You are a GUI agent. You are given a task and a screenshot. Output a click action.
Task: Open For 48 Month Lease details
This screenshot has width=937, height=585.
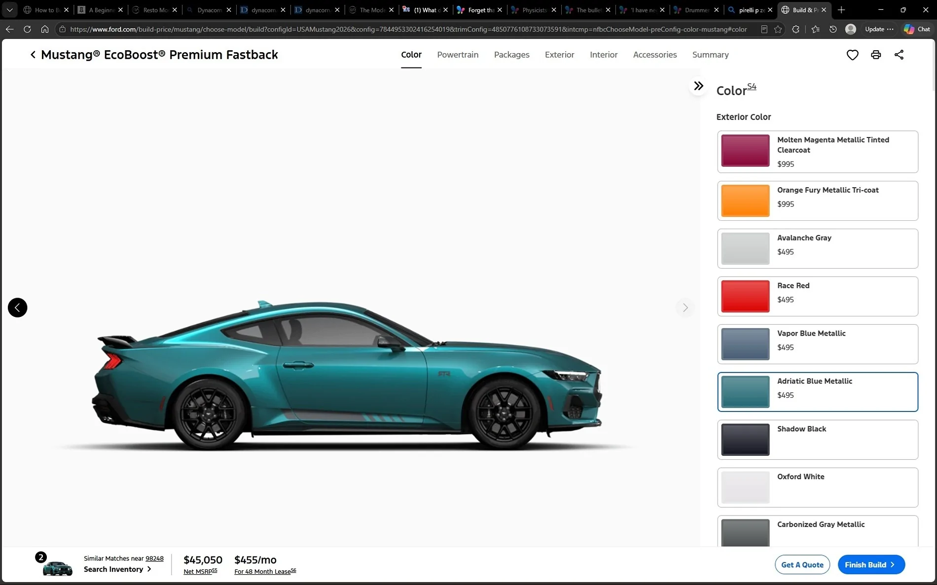point(265,571)
